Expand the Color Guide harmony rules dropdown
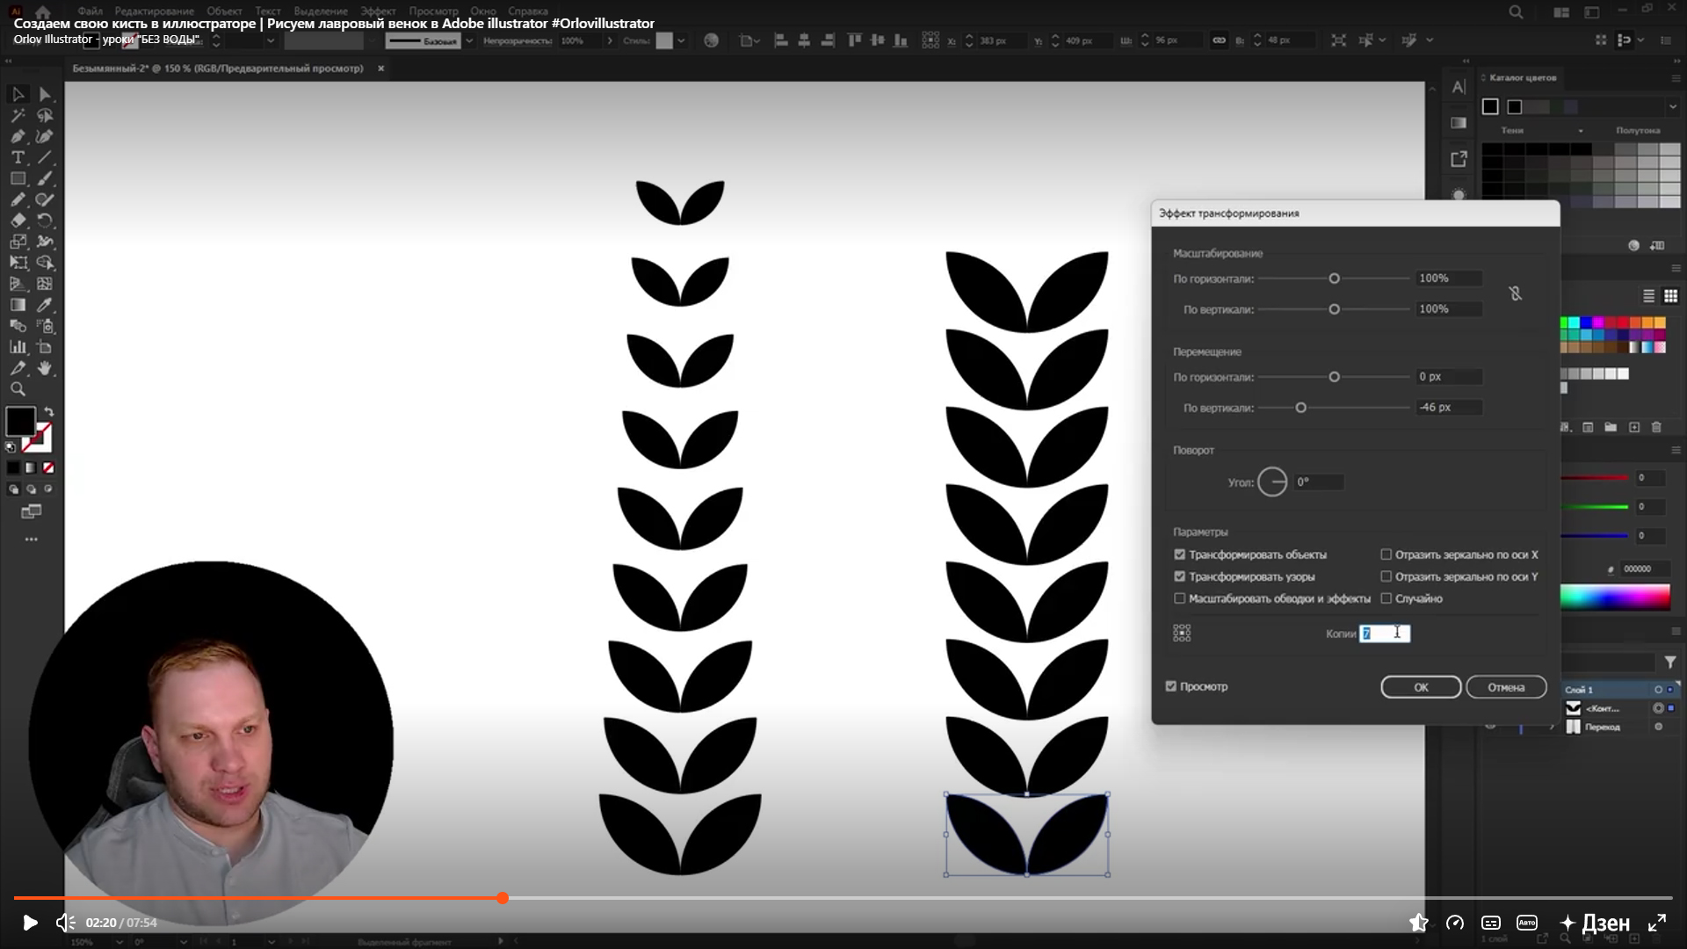The image size is (1687, 949). [1672, 106]
